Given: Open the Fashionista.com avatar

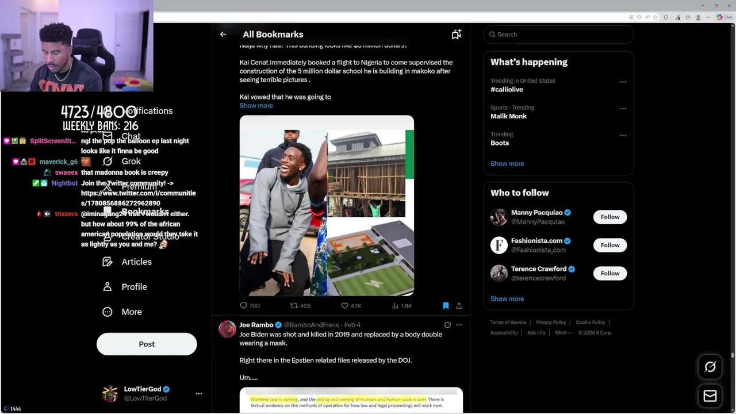Looking at the screenshot, I should click(499, 245).
